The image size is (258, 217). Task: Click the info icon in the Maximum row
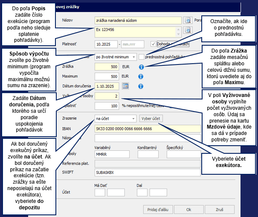[x=141, y=76]
